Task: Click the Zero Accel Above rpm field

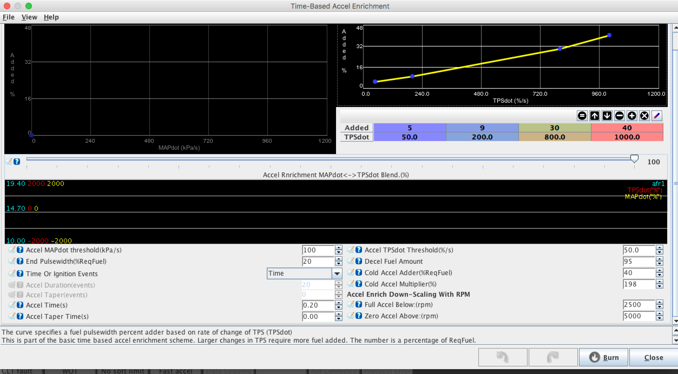Action: click(638, 316)
